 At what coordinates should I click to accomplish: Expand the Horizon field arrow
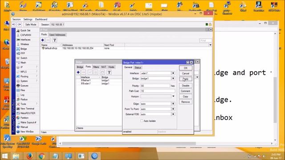point(173,96)
